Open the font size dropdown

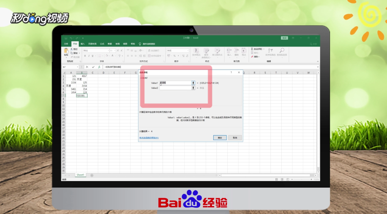pos(115,50)
